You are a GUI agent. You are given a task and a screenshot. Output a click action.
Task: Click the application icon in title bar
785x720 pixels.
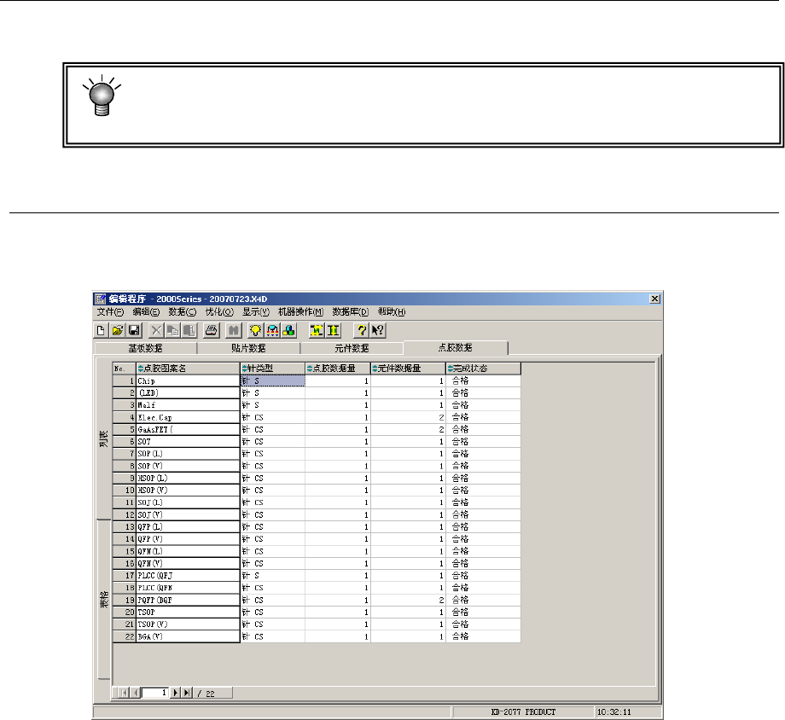coord(101,299)
